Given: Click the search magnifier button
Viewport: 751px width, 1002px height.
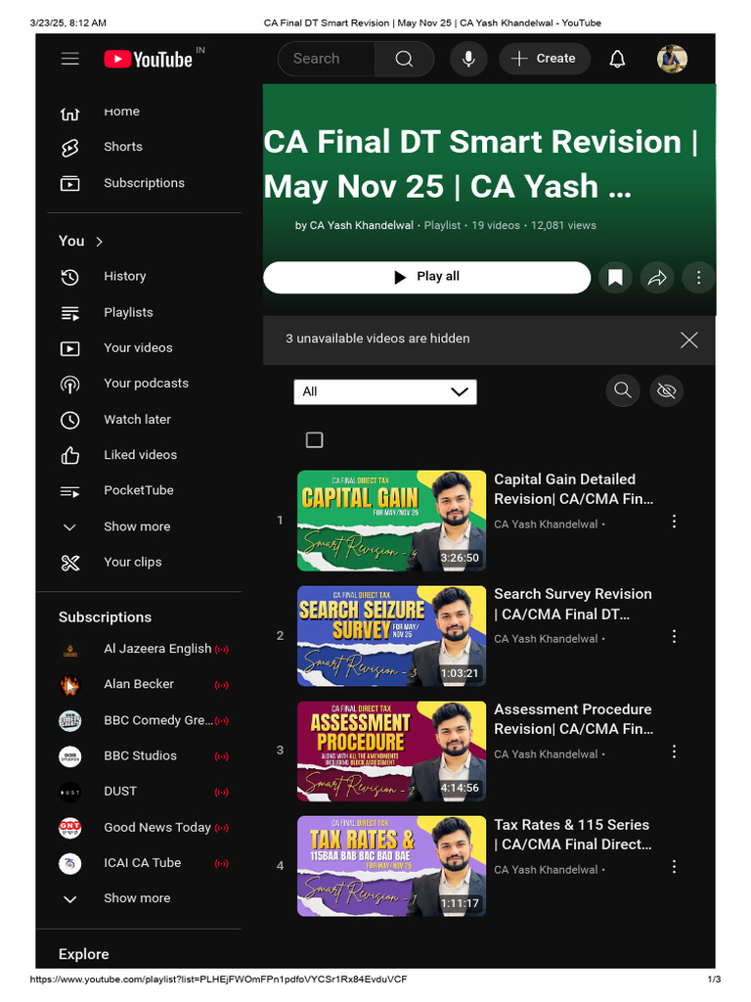Looking at the screenshot, I should pos(404,59).
